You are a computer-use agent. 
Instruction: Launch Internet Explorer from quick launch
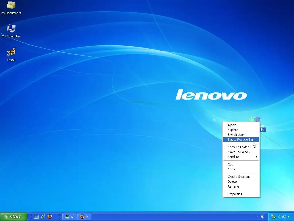coord(43,217)
